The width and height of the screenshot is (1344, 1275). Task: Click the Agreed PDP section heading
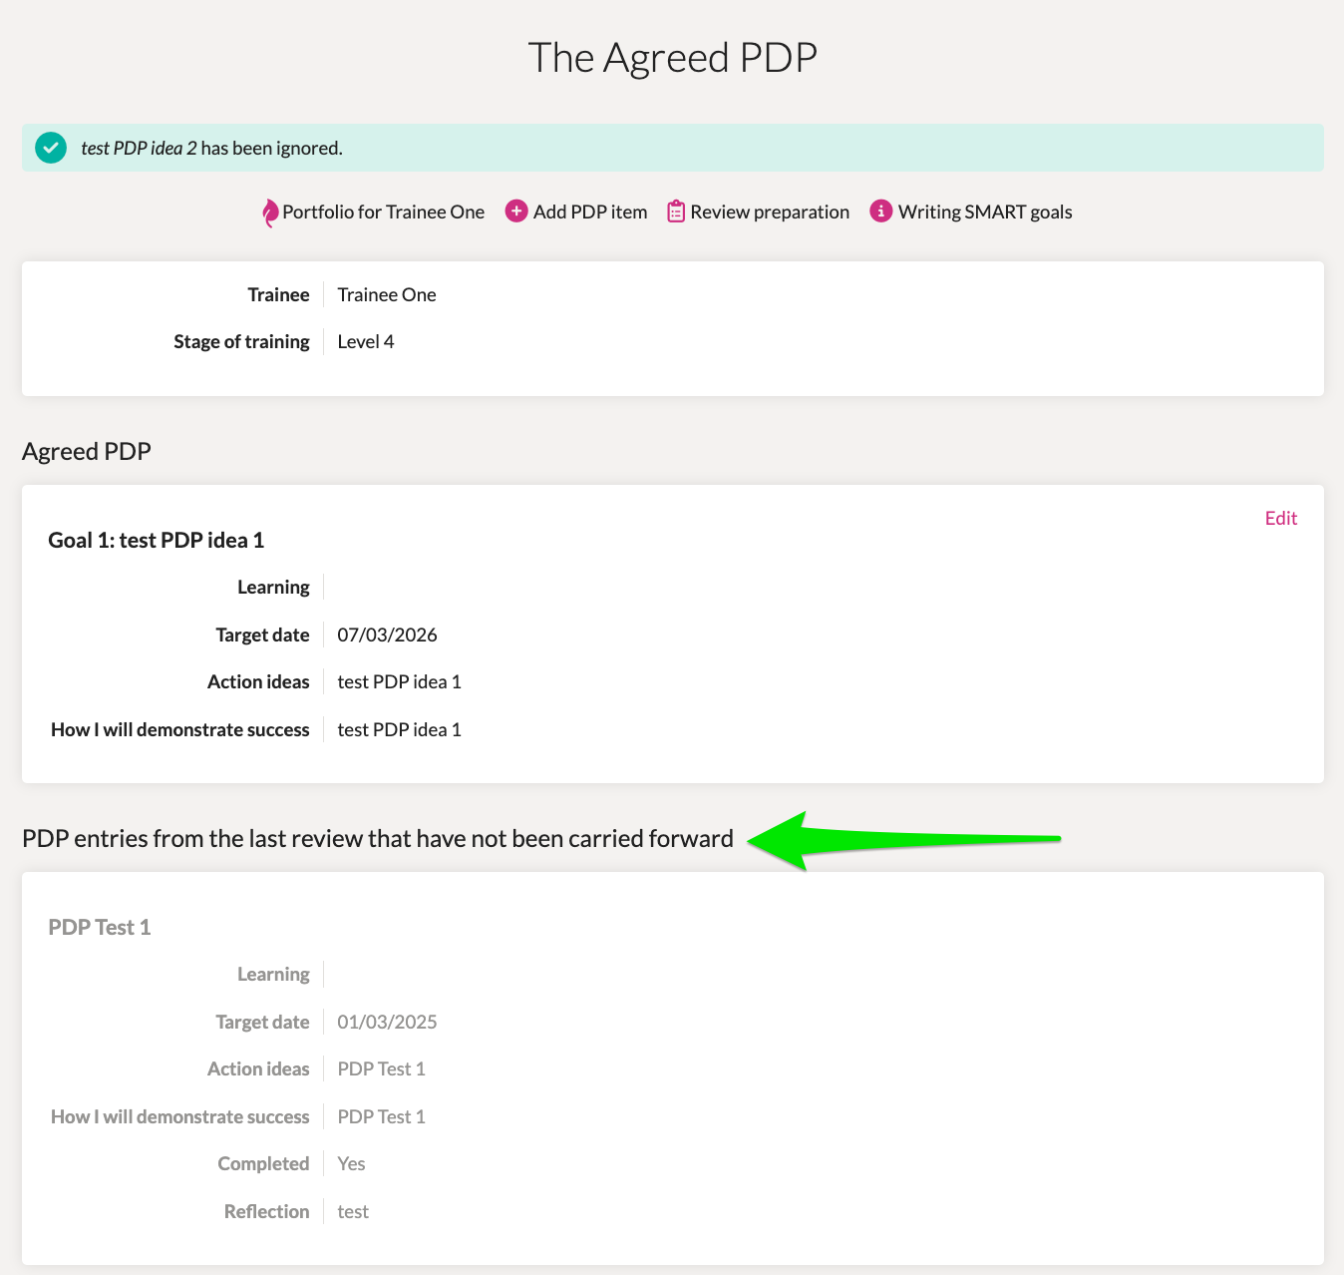click(x=87, y=451)
